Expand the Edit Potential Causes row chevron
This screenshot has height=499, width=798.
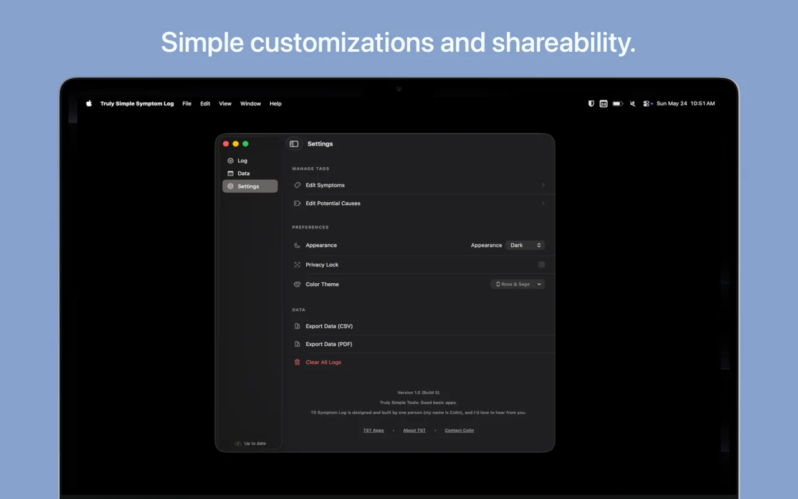click(543, 203)
